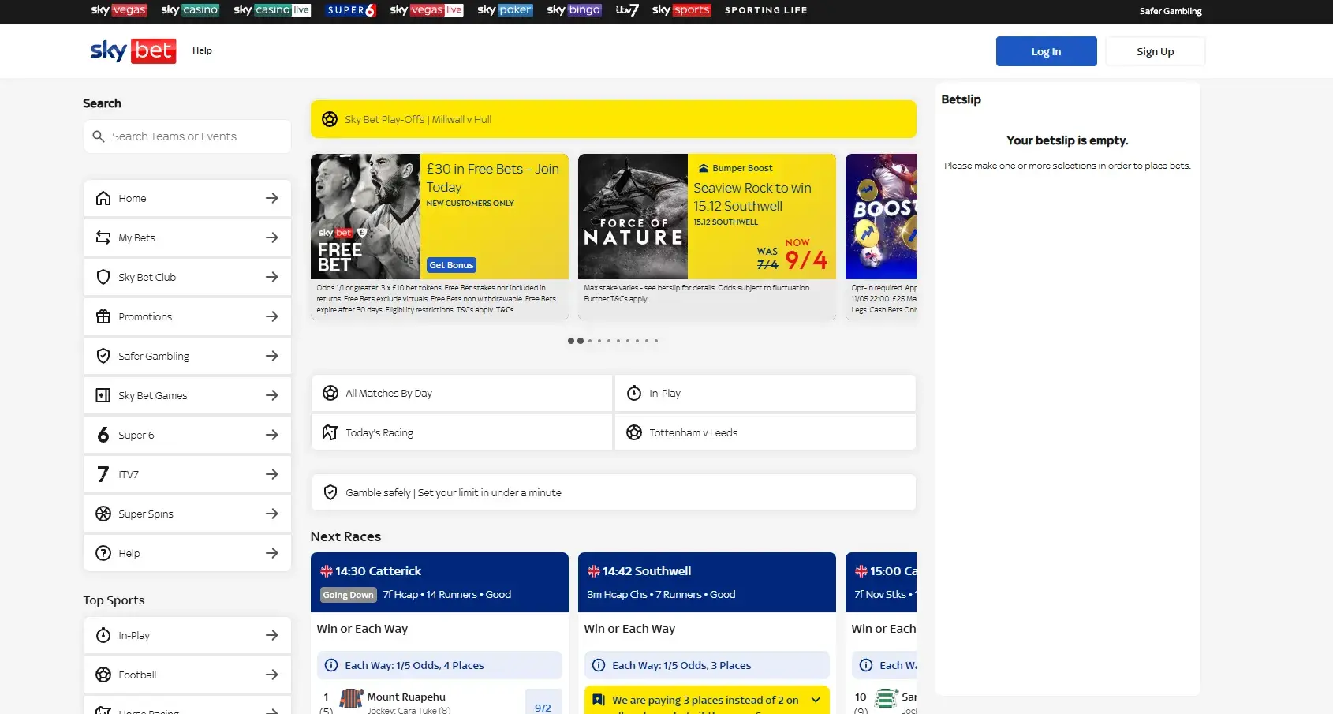This screenshot has width=1333, height=714.
Task: Click the Sky Bet Games dice icon
Action: [103, 395]
